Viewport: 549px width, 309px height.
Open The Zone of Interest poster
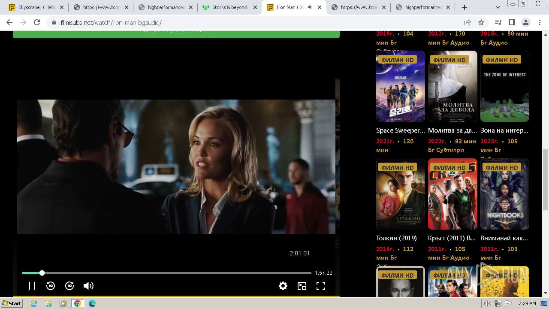point(505,86)
